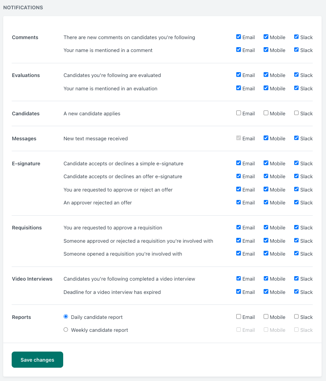Uncheck Slack for new text message received
Screen dimensions: 326x381
tap(296, 138)
